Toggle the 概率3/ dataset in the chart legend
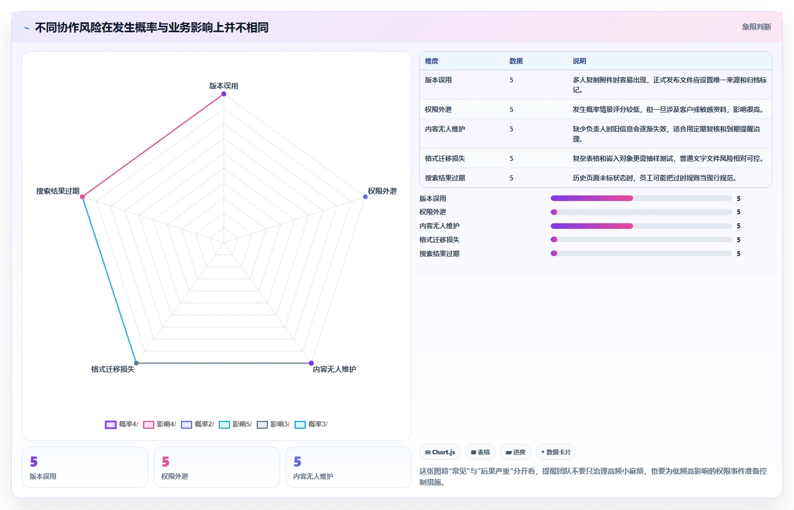The width and height of the screenshot is (794, 510). coord(311,424)
